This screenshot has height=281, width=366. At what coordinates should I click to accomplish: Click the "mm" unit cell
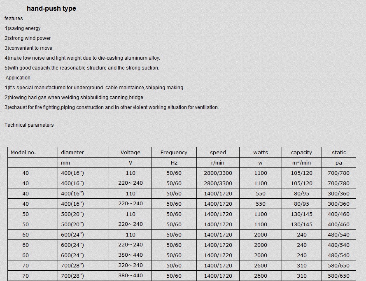pos(65,163)
